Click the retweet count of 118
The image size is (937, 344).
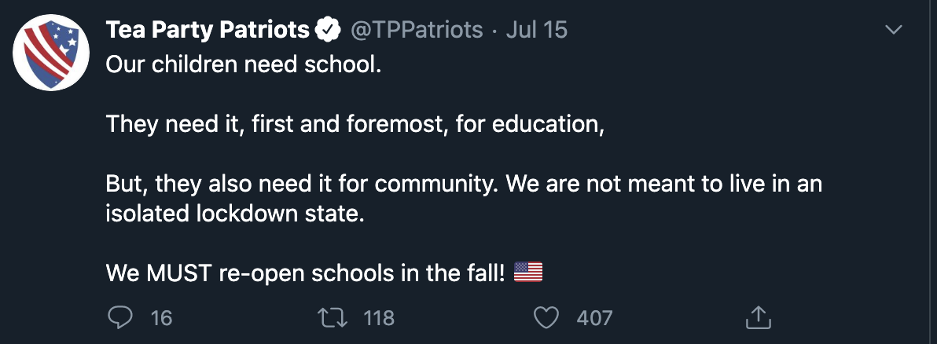click(379, 318)
